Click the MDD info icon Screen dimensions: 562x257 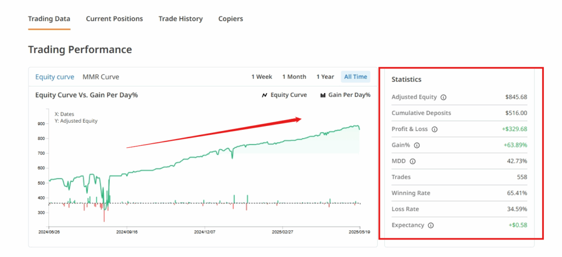(413, 161)
